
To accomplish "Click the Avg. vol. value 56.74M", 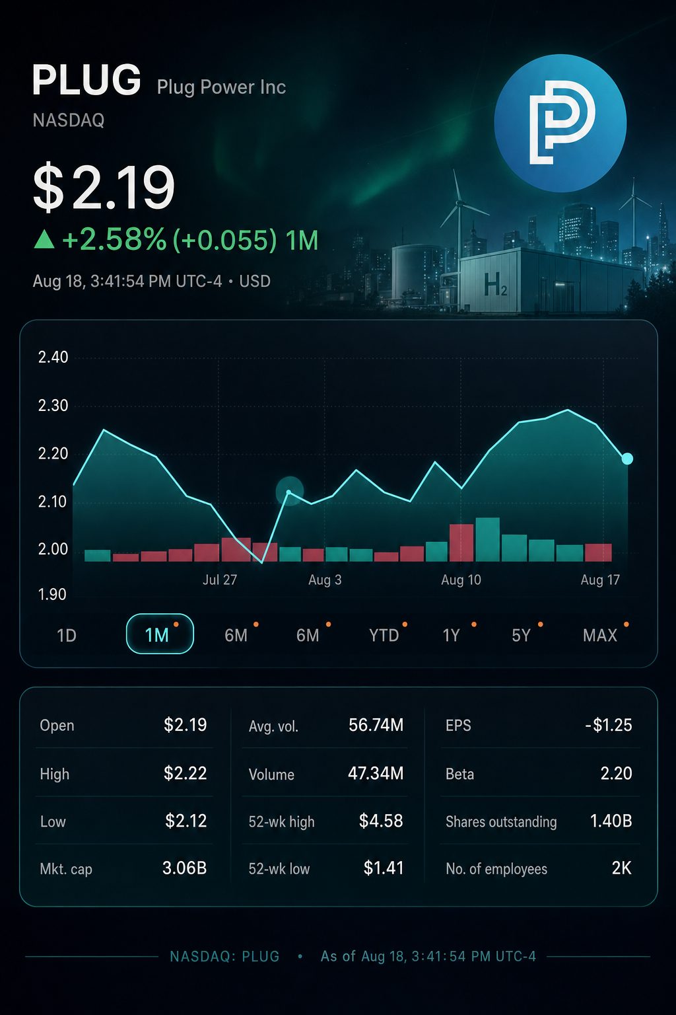I will pyautogui.click(x=376, y=725).
